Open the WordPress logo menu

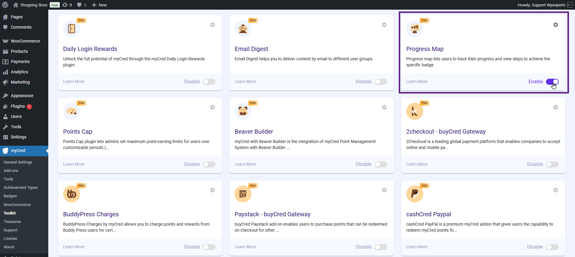pyautogui.click(x=5, y=5)
